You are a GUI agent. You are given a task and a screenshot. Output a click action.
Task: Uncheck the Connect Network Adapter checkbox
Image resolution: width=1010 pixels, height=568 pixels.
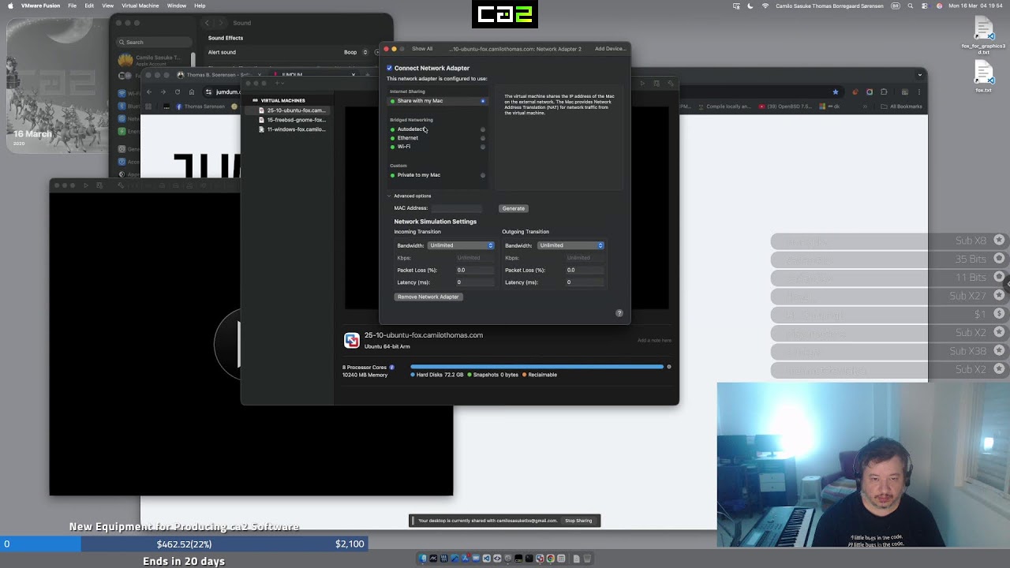389,68
